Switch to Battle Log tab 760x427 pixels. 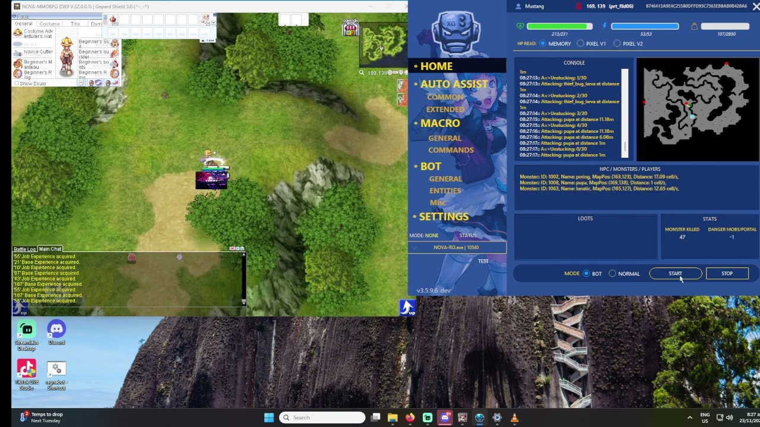point(25,249)
